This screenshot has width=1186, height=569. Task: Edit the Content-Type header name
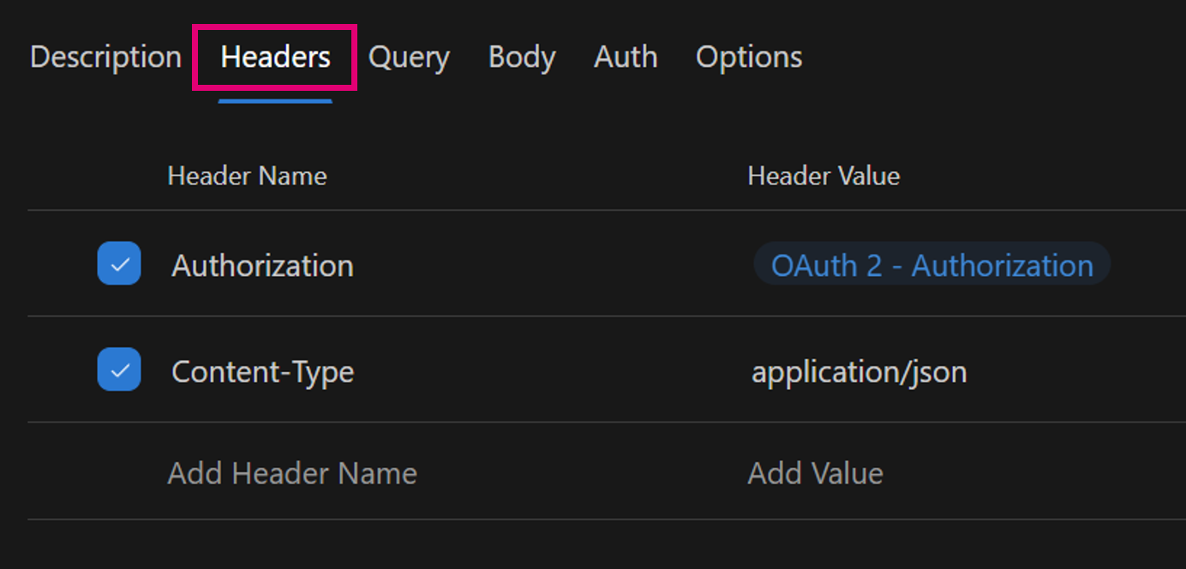[x=262, y=372]
